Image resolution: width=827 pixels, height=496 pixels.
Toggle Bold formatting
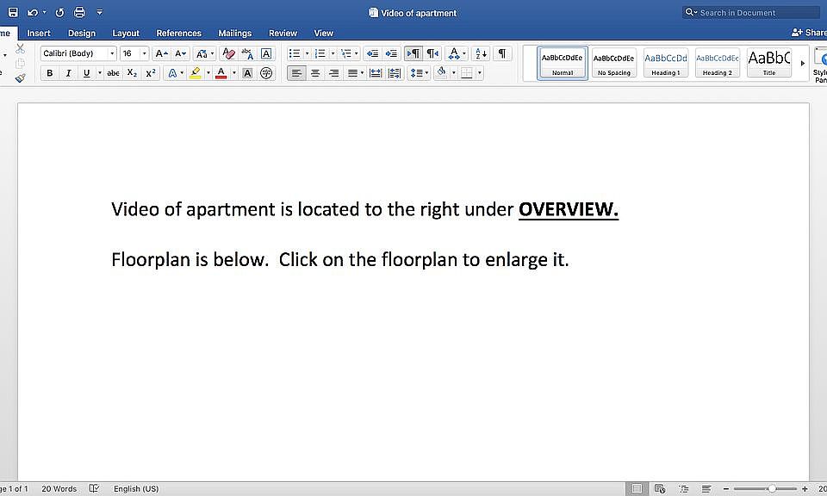click(x=50, y=73)
